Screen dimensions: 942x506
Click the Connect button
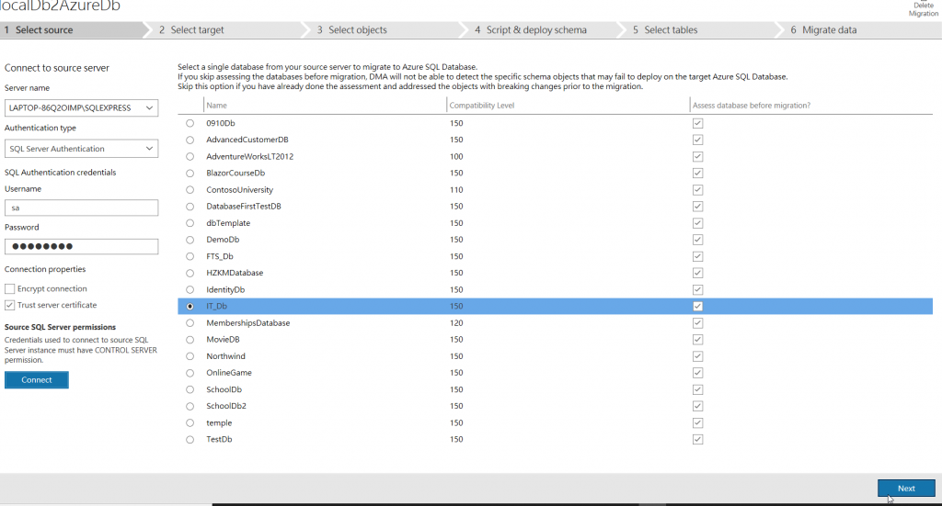[37, 380]
